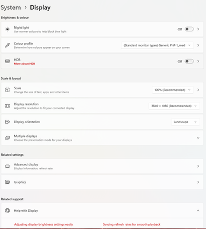206x229 pixels.
Task: Click the Brightness & colour heading
Action: [15, 18]
